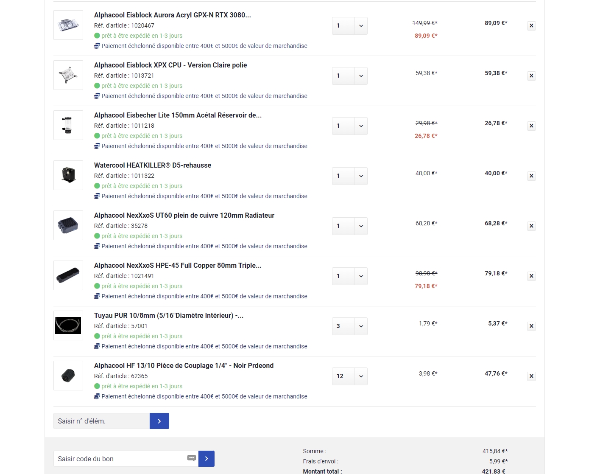
Task: Submit the article number arrow button
Action: pyautogui.click(x=159, y=421)
